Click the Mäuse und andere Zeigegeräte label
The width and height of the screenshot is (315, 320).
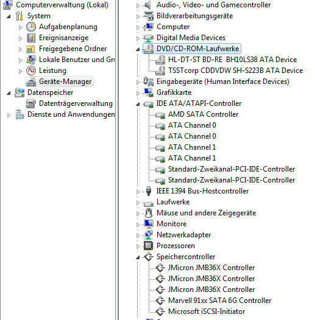[207, 213]
